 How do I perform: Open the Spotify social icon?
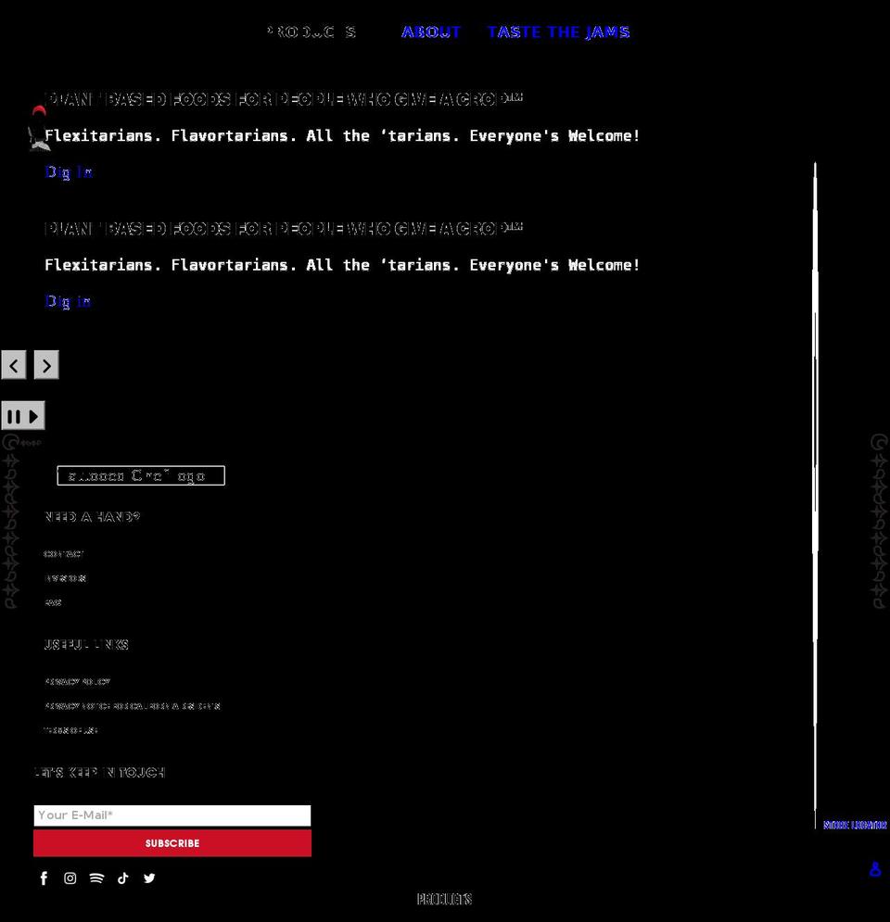pyautogui.click(x=96, y=878)
